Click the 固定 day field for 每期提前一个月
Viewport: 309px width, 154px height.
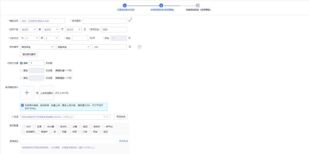point(37,78)
